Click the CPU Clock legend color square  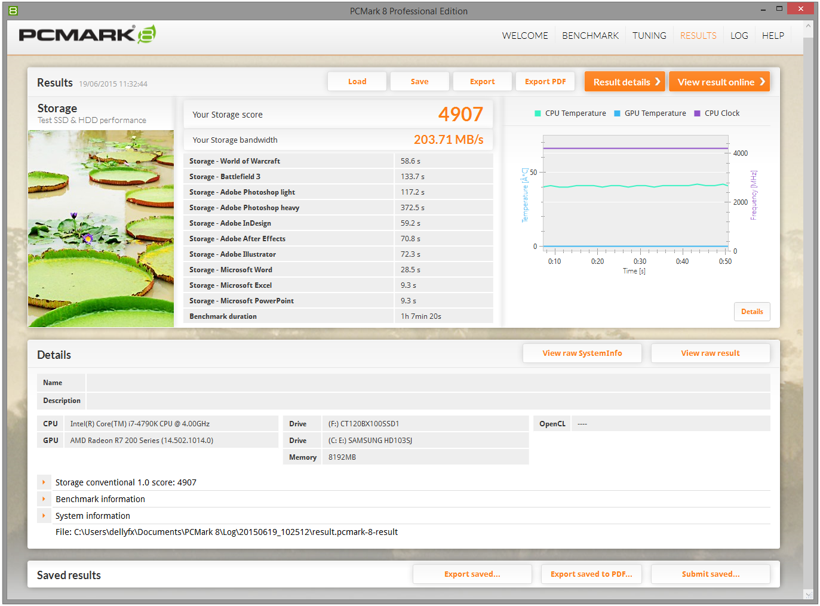coord(697,113)
